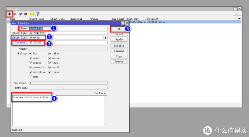Screen dimensions: 249x137
Task: Click the blue plus Add button
Action: [9, 14]
